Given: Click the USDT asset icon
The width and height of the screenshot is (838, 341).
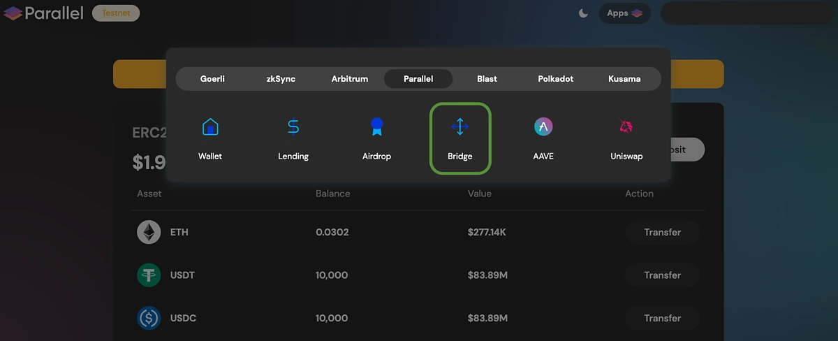Looking at the screenshot, I should coord(149,275).
